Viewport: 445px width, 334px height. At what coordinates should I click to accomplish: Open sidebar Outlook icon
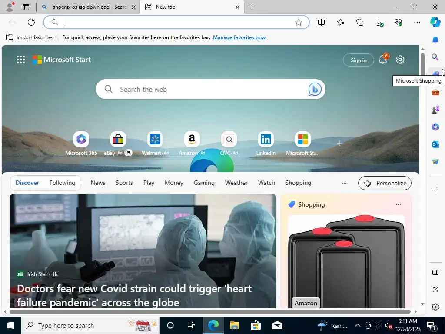coord(435,144)
